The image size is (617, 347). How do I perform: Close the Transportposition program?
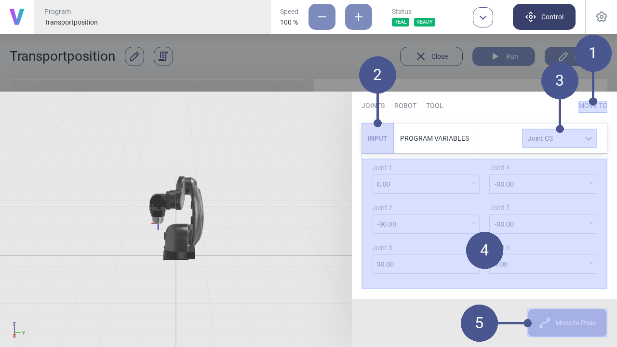click(431, 56)
